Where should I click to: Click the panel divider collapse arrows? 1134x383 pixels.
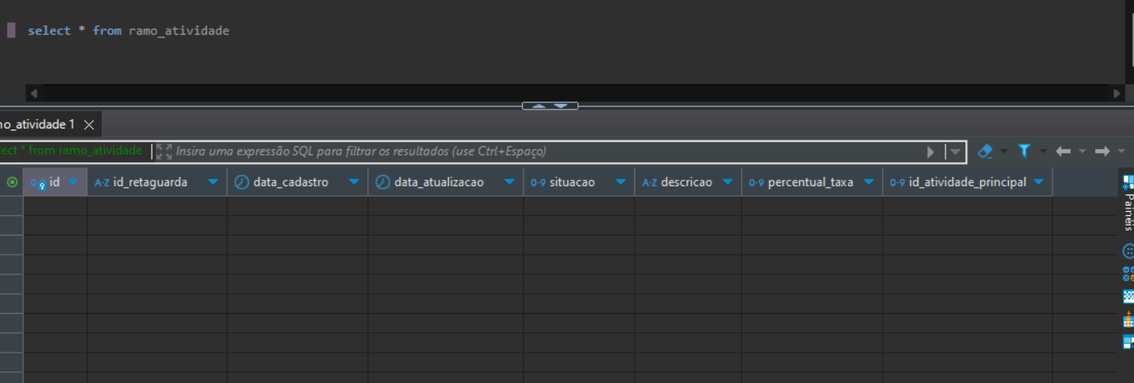[550, 105]
